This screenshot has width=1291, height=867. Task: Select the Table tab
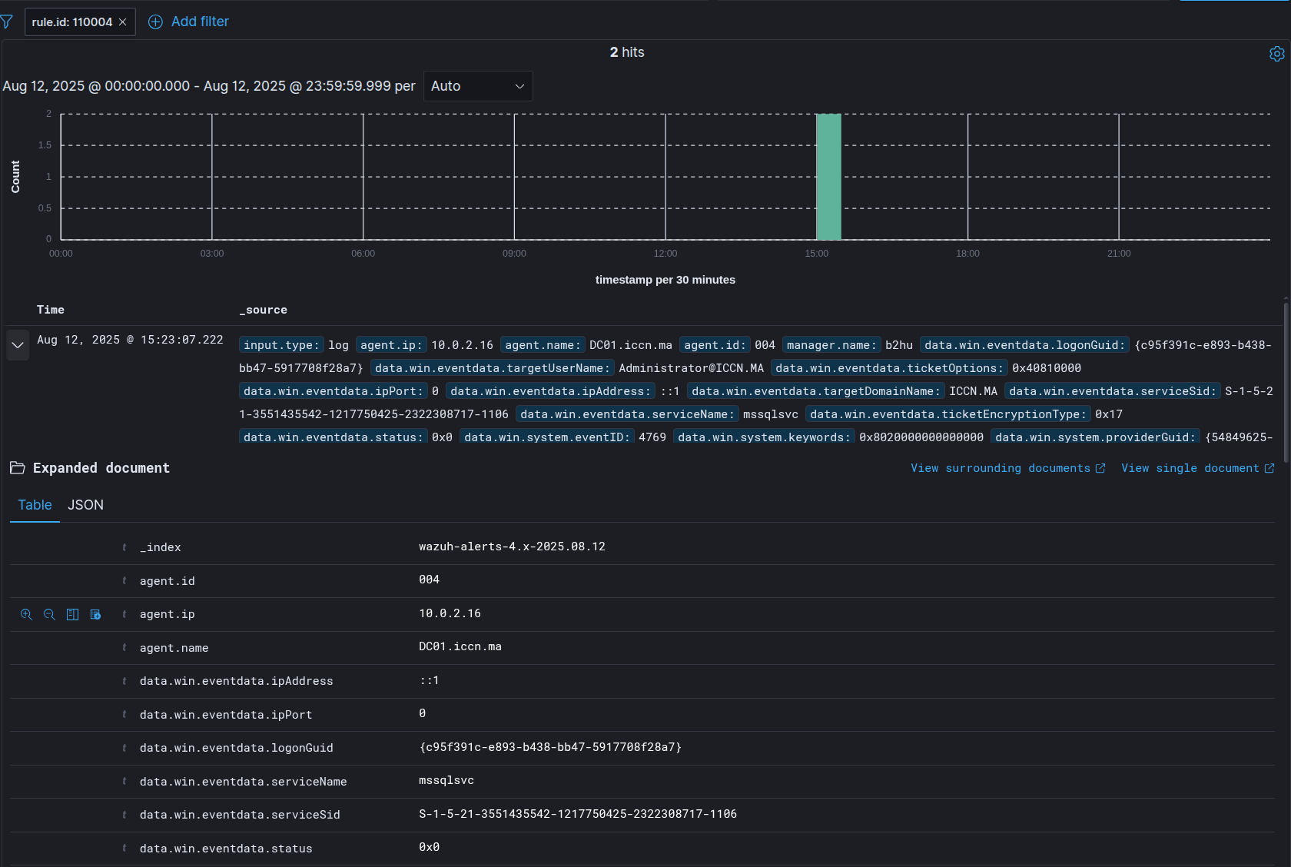point(35,505)
